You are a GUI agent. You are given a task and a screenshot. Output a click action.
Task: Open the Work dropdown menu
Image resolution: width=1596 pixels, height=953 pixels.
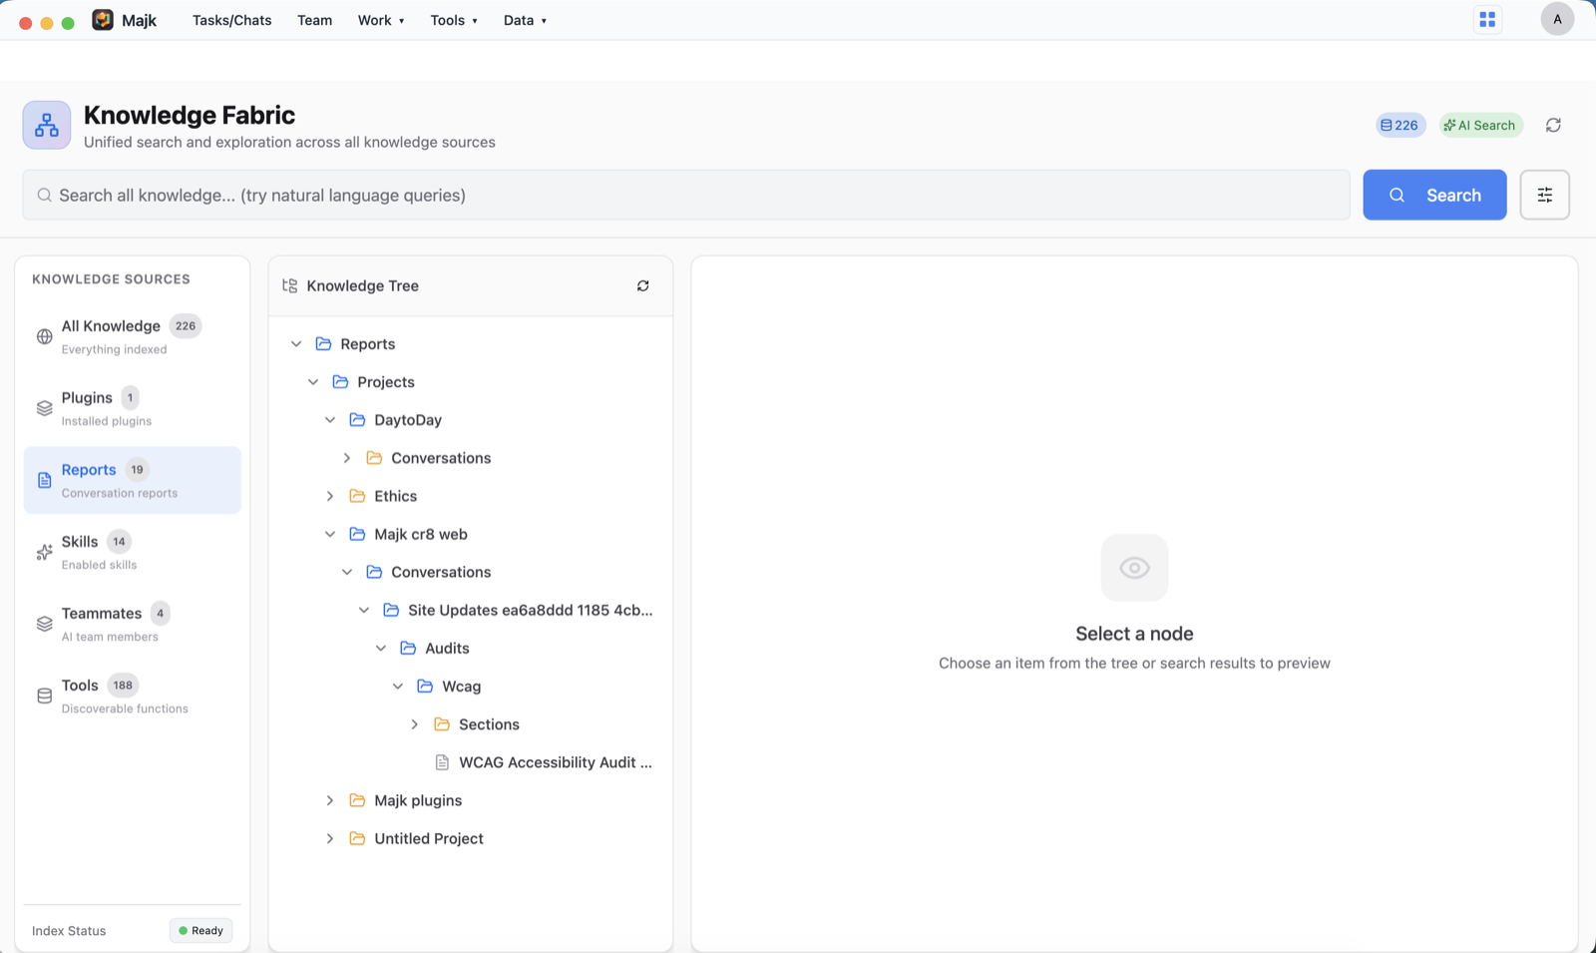[381, 20]
